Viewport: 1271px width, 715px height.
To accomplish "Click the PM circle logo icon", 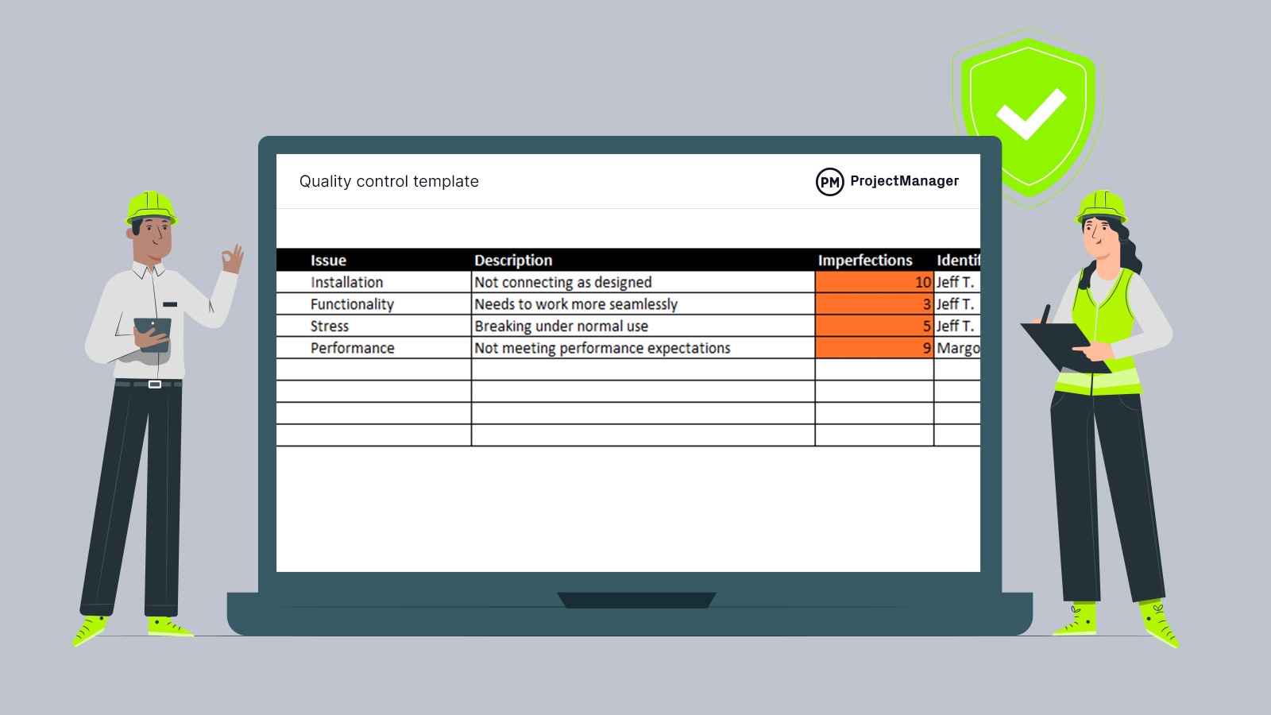I will [829, 182].
